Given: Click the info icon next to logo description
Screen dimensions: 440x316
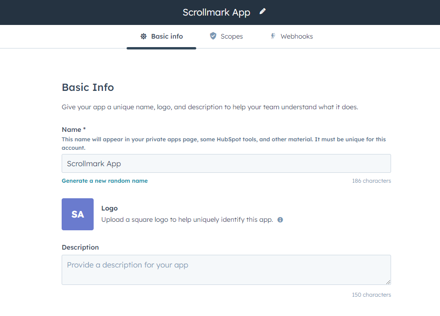Looking at the screenshot, I should 280,220.
